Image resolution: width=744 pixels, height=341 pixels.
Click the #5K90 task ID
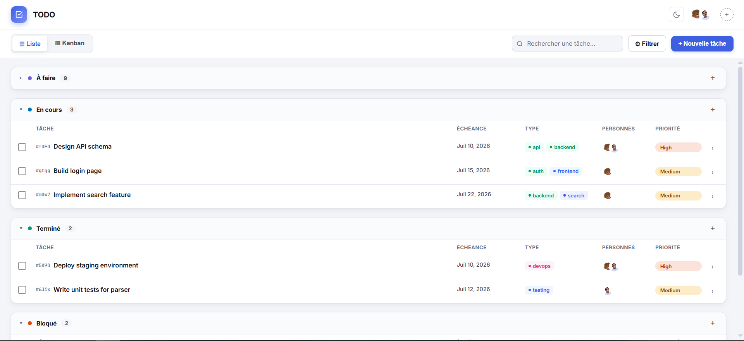pos(43,266)
